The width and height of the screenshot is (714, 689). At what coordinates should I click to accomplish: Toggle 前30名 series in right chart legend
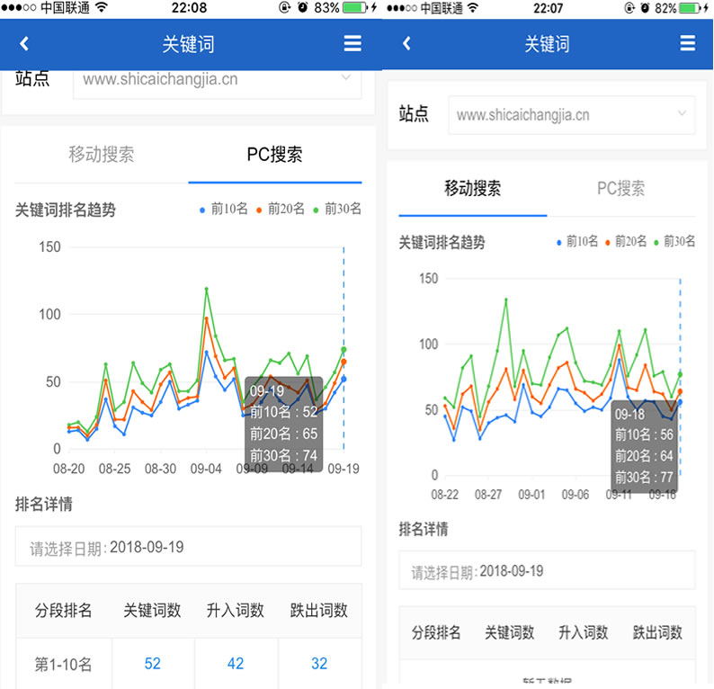point(674,242)
